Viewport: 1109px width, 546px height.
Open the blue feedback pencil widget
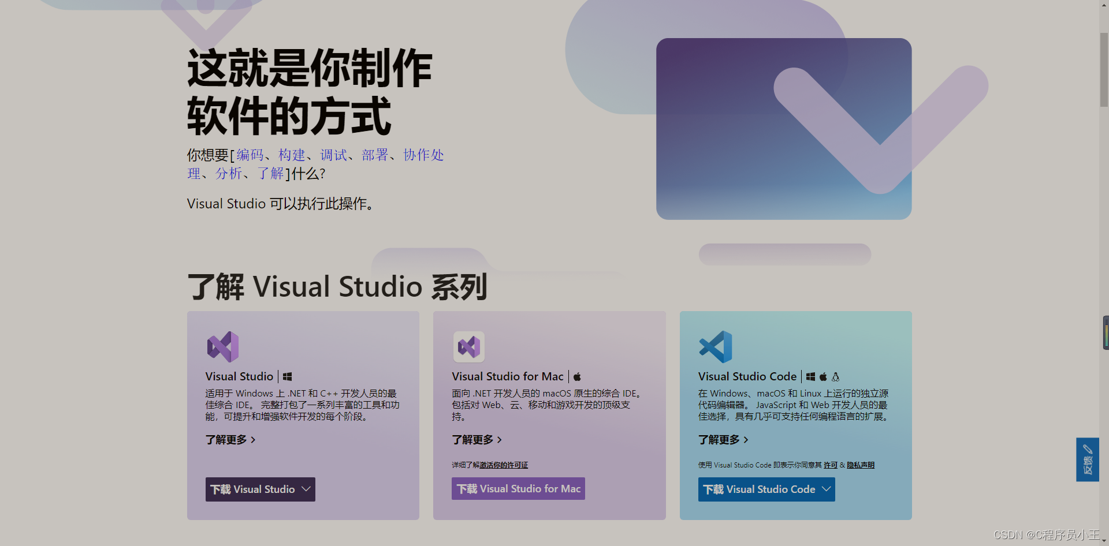1087,459
